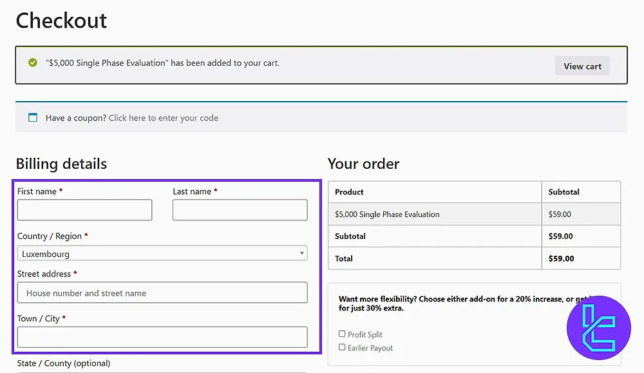The height and width of the screenshot is (373, 644).
Task: Click the green checkmark icon in cart notice
Action: [x=33, y=63]
